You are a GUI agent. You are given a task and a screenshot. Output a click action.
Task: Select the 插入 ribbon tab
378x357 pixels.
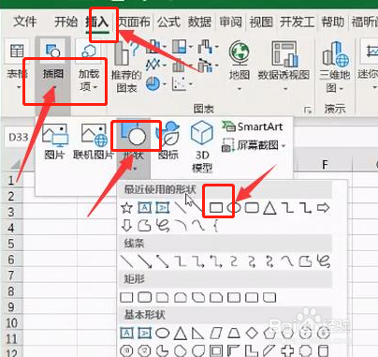tap(97, 22)
